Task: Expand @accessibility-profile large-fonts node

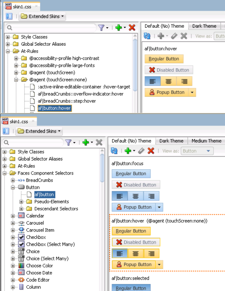Action: click(16, 66)
